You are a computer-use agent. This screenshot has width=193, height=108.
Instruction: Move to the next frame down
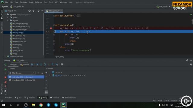tap(42, 73)
